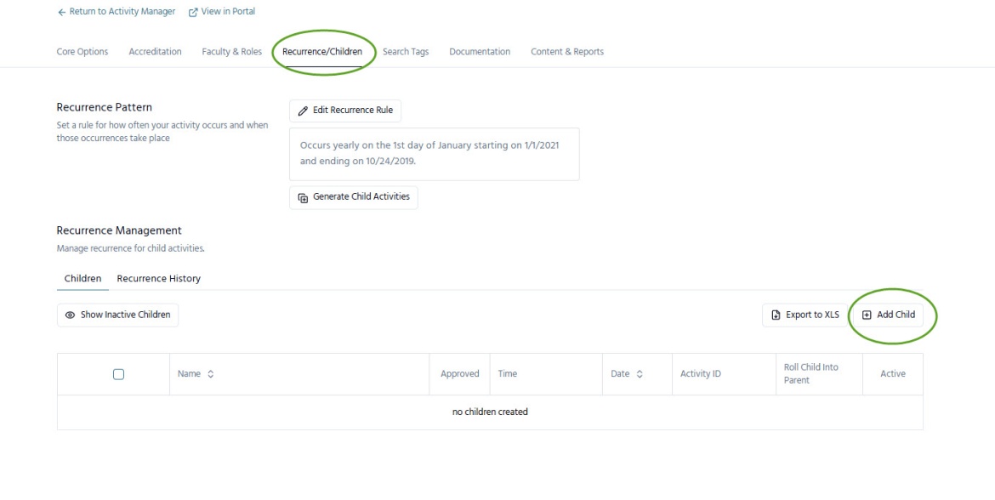Click the pencil icon on Edit Recurrence Rule
The height and width of the screenshot is (500, 995).
pos(303,111)
